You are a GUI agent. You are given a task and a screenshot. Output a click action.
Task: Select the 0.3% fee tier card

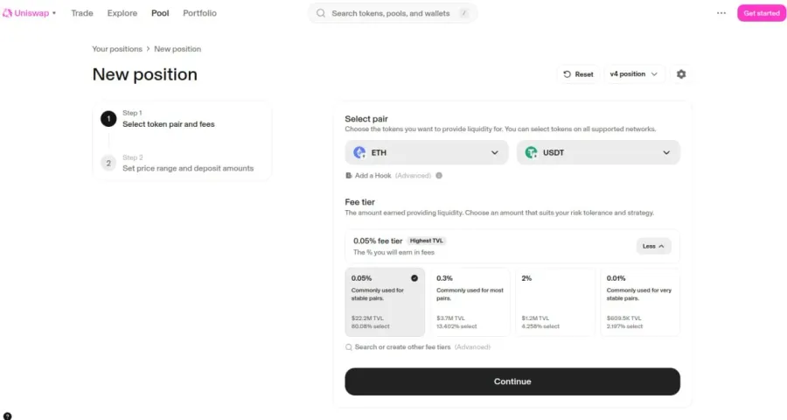470,302
